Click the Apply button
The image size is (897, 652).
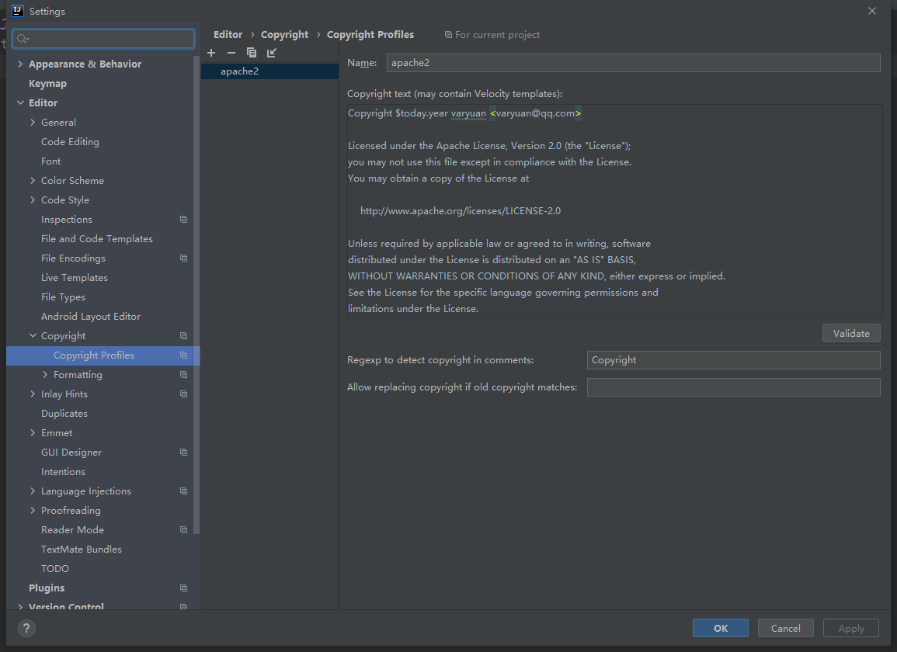pyautogui.click(x=851, y=628)
